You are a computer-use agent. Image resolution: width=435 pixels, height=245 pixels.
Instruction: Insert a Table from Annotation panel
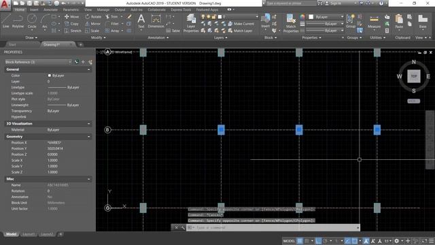(x=173, y=31)
